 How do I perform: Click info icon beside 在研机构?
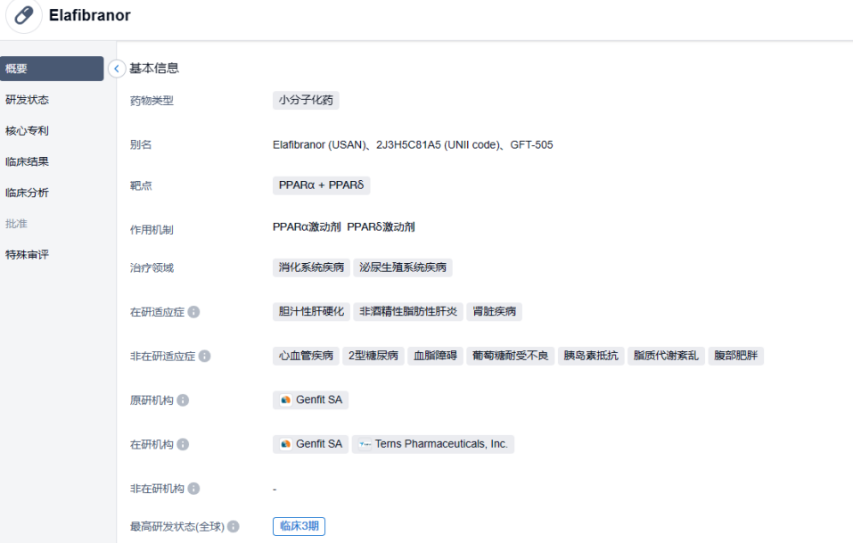tap(183, 444)
